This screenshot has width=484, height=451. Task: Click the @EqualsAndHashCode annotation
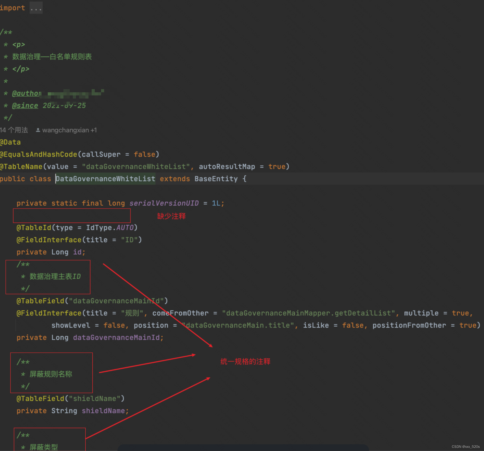click(x=39, y=154)
